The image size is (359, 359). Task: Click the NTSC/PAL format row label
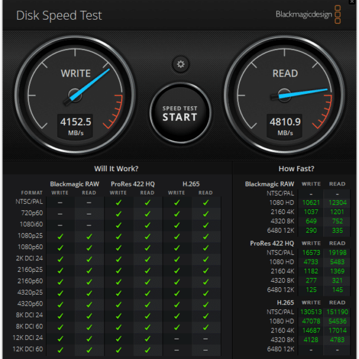(x=29, y=201)
